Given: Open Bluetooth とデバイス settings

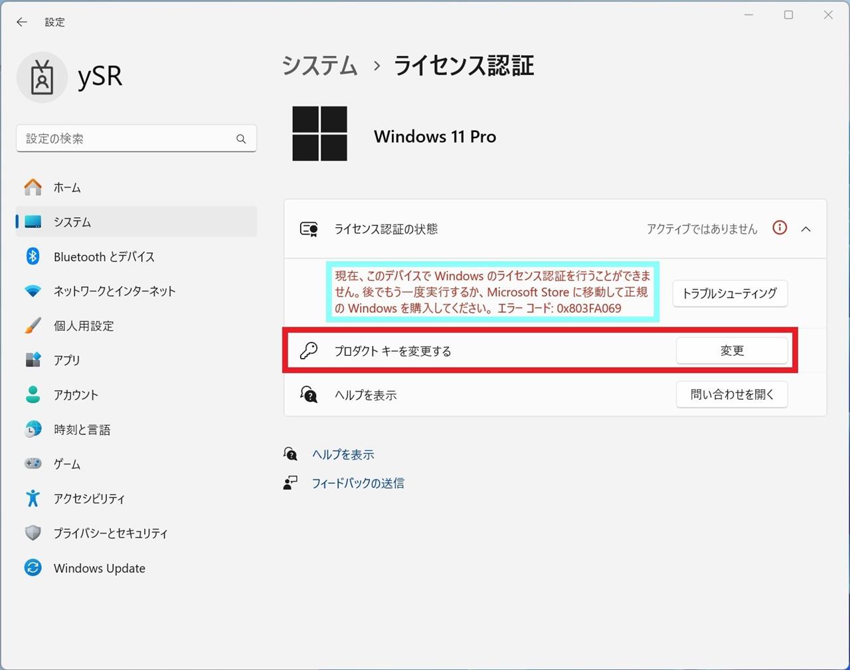Looking at the screenshot, I should tap(136, 256).
